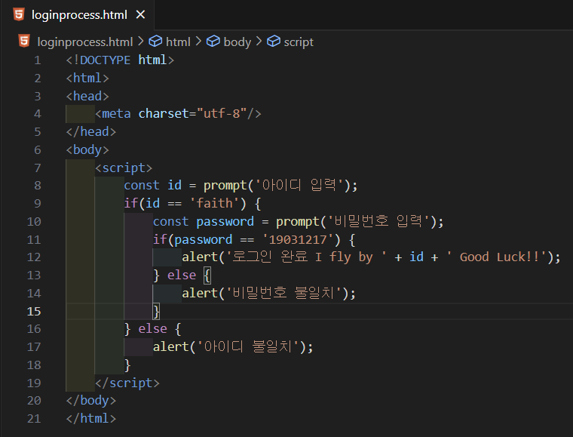The width and height of the screenshot is (573, 437).
Task: Click the '비밀번호 불일치' alert string
Action: tap(284, 293)
